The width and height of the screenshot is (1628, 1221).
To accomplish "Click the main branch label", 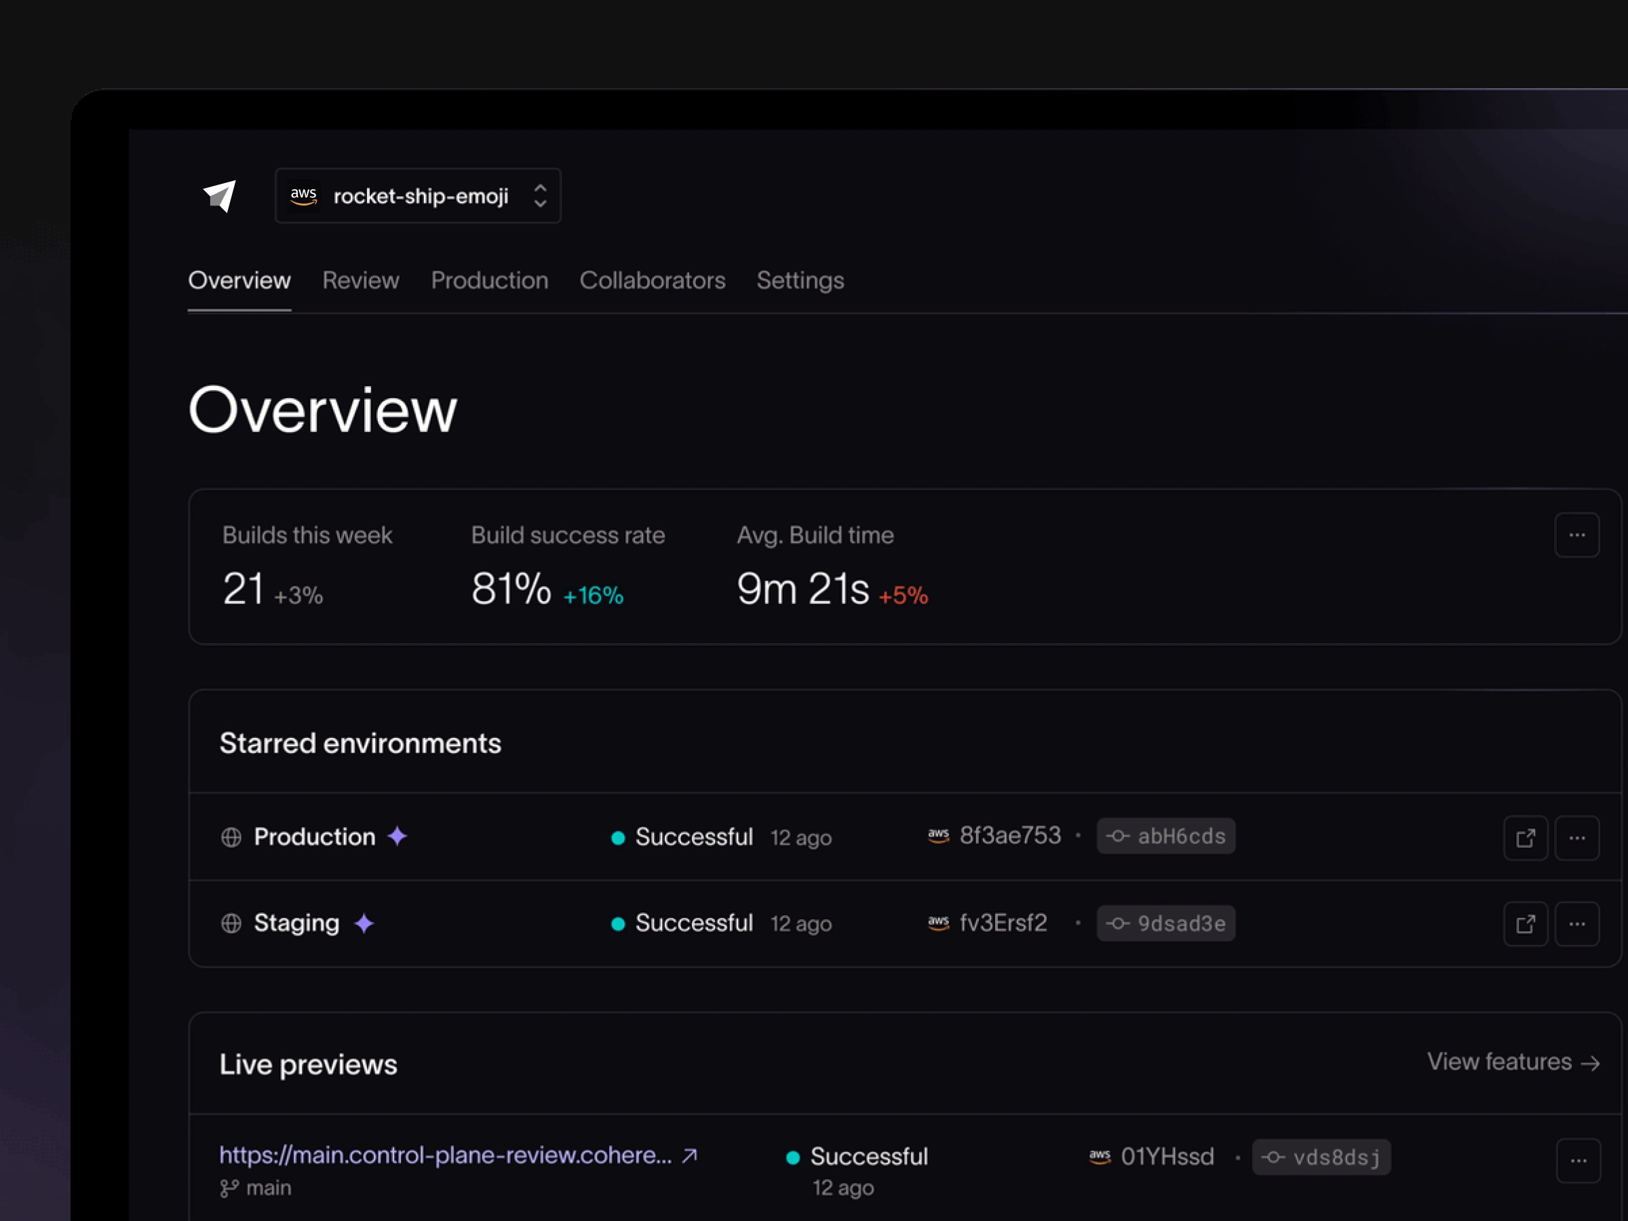I will [269, 1188].
